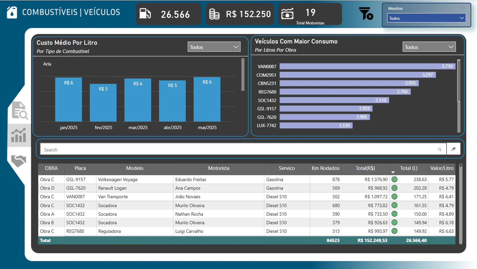Click the sort arrow above Total (L) header
Screen dimensions: 477x269
[x=393, y=173]
